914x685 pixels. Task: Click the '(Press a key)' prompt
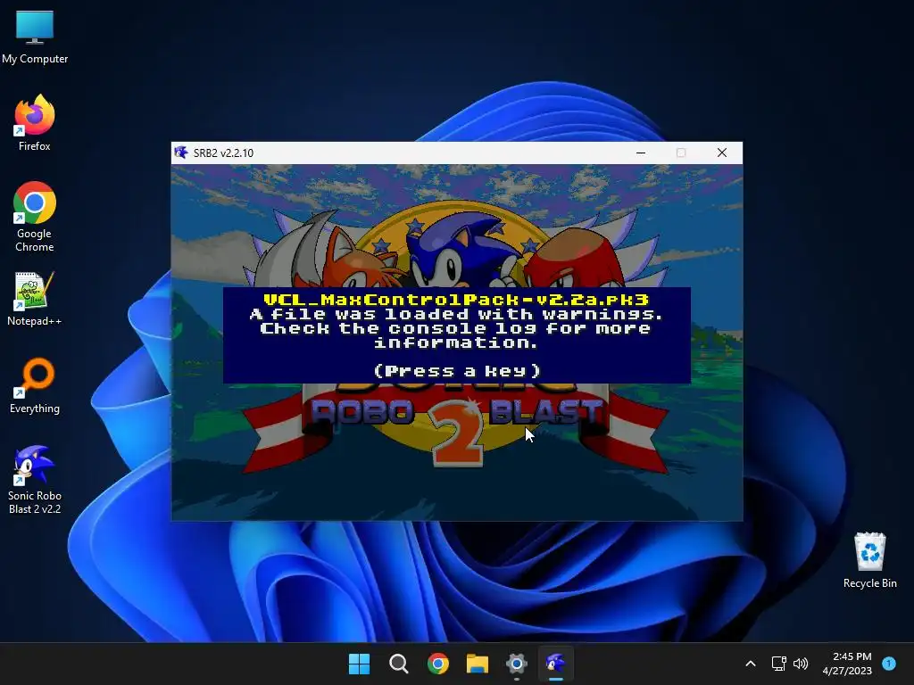click(x=458, y=371)
